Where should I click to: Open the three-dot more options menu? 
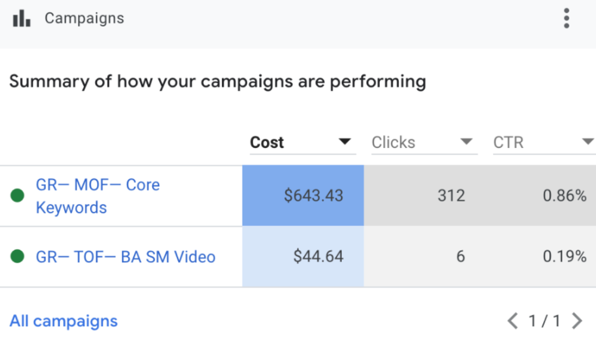tap(566, 19)
